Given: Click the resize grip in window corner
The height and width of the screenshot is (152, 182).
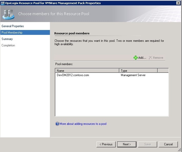Looking at the screenshot, I should (180, 150).
